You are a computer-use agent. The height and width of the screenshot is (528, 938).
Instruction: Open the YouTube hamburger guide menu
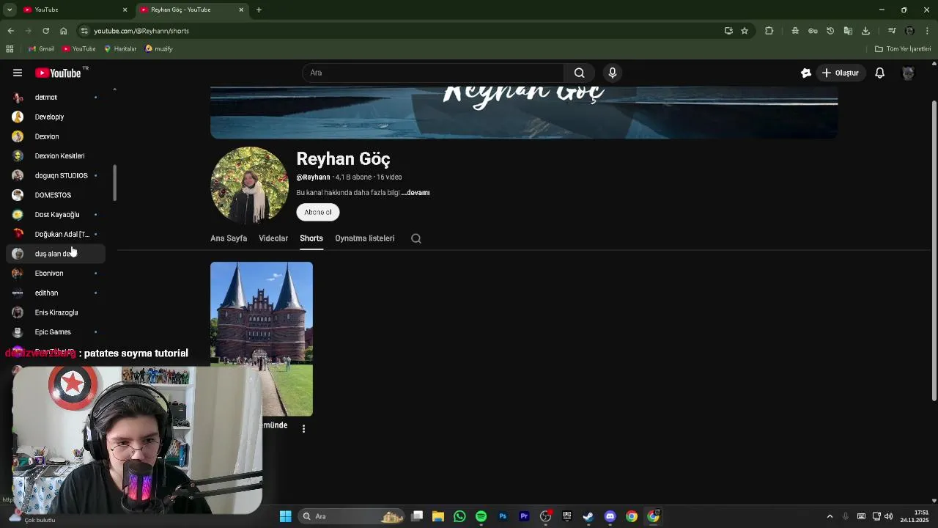click(18, 73)
